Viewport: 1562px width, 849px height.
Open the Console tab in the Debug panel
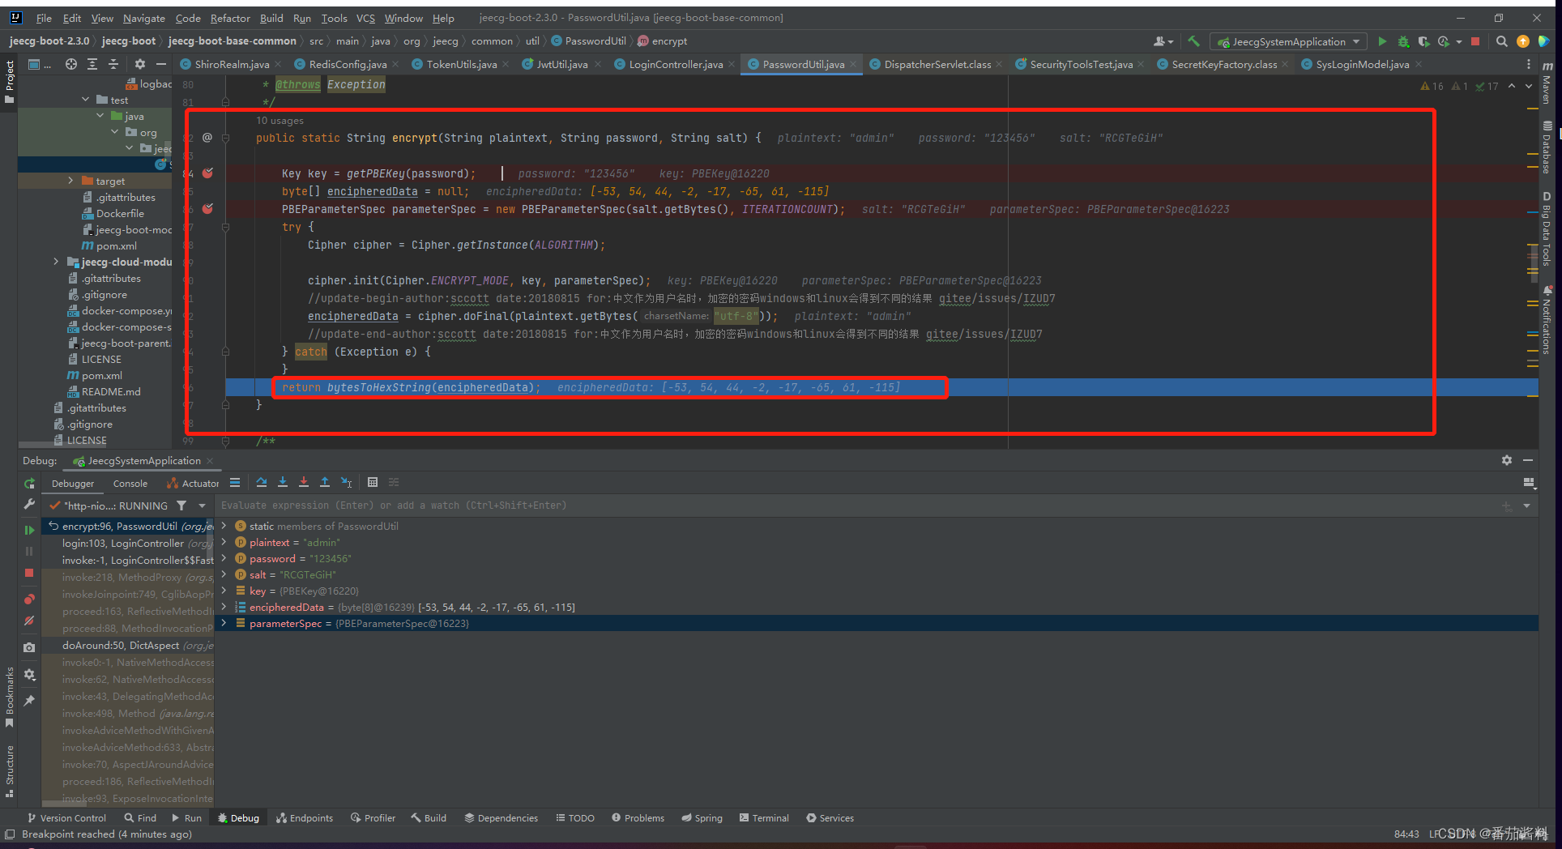130,484
